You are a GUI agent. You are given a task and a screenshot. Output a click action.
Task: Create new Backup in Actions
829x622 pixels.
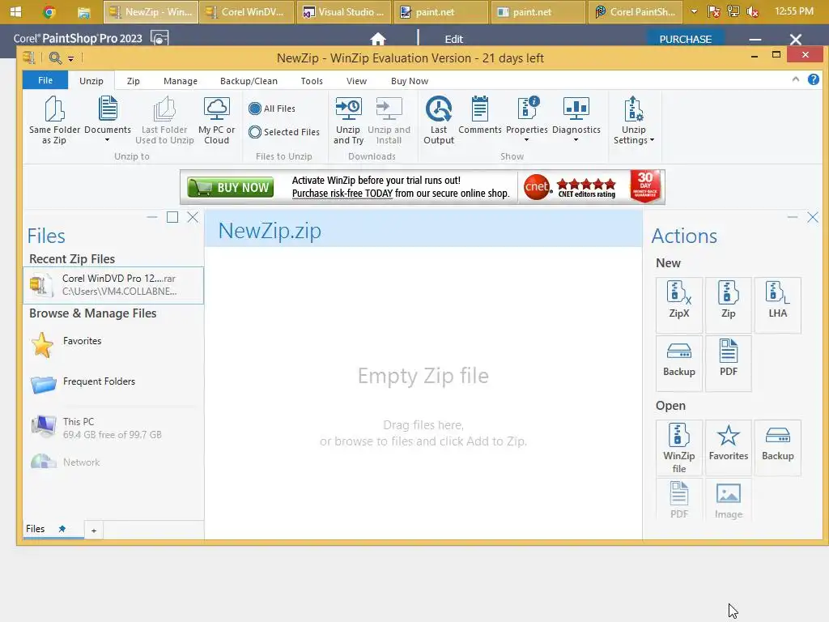coord(679,364)
